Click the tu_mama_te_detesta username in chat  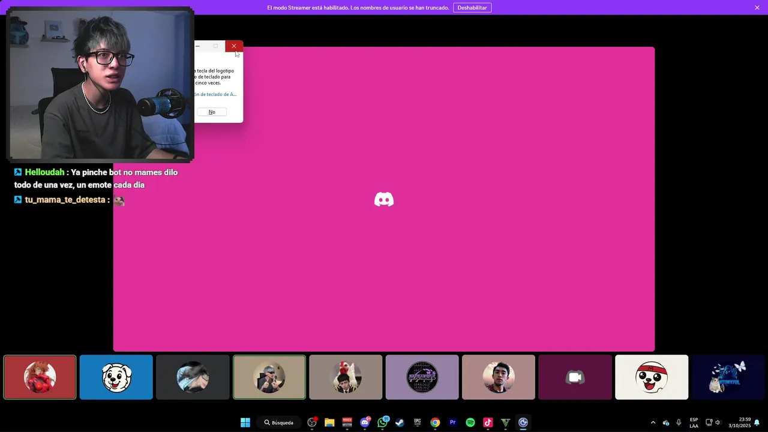coord(65,200)
